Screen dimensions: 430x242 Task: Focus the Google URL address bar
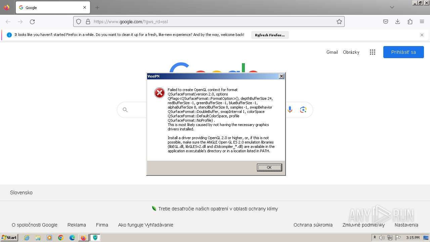pyautogui.click(x=209, y=22)
